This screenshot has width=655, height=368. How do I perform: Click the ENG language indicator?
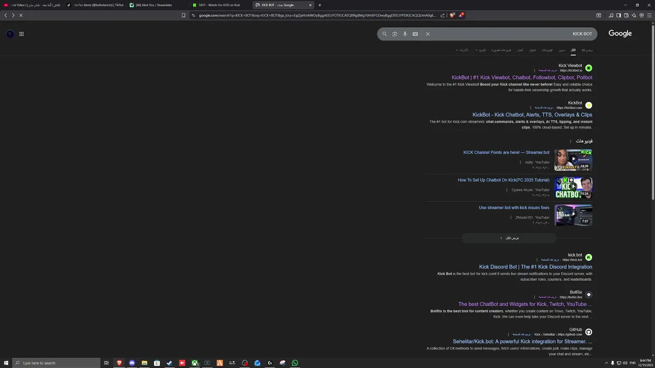point(632,363)
